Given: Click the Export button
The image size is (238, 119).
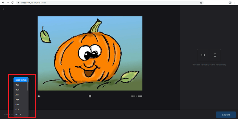Looking at the screenshot, I should 226,115.
